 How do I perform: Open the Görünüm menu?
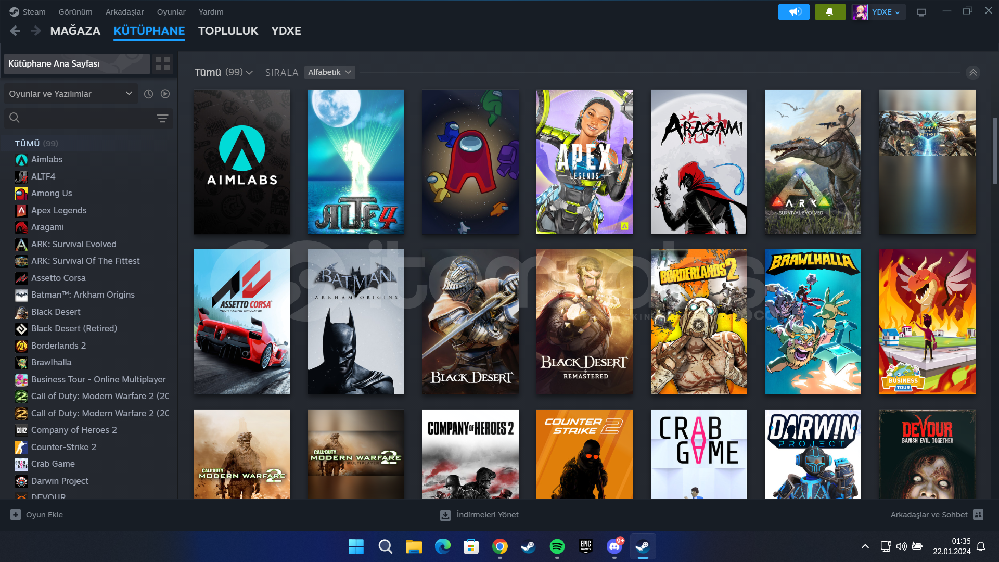pyautogui.click(x=75, y=11)
